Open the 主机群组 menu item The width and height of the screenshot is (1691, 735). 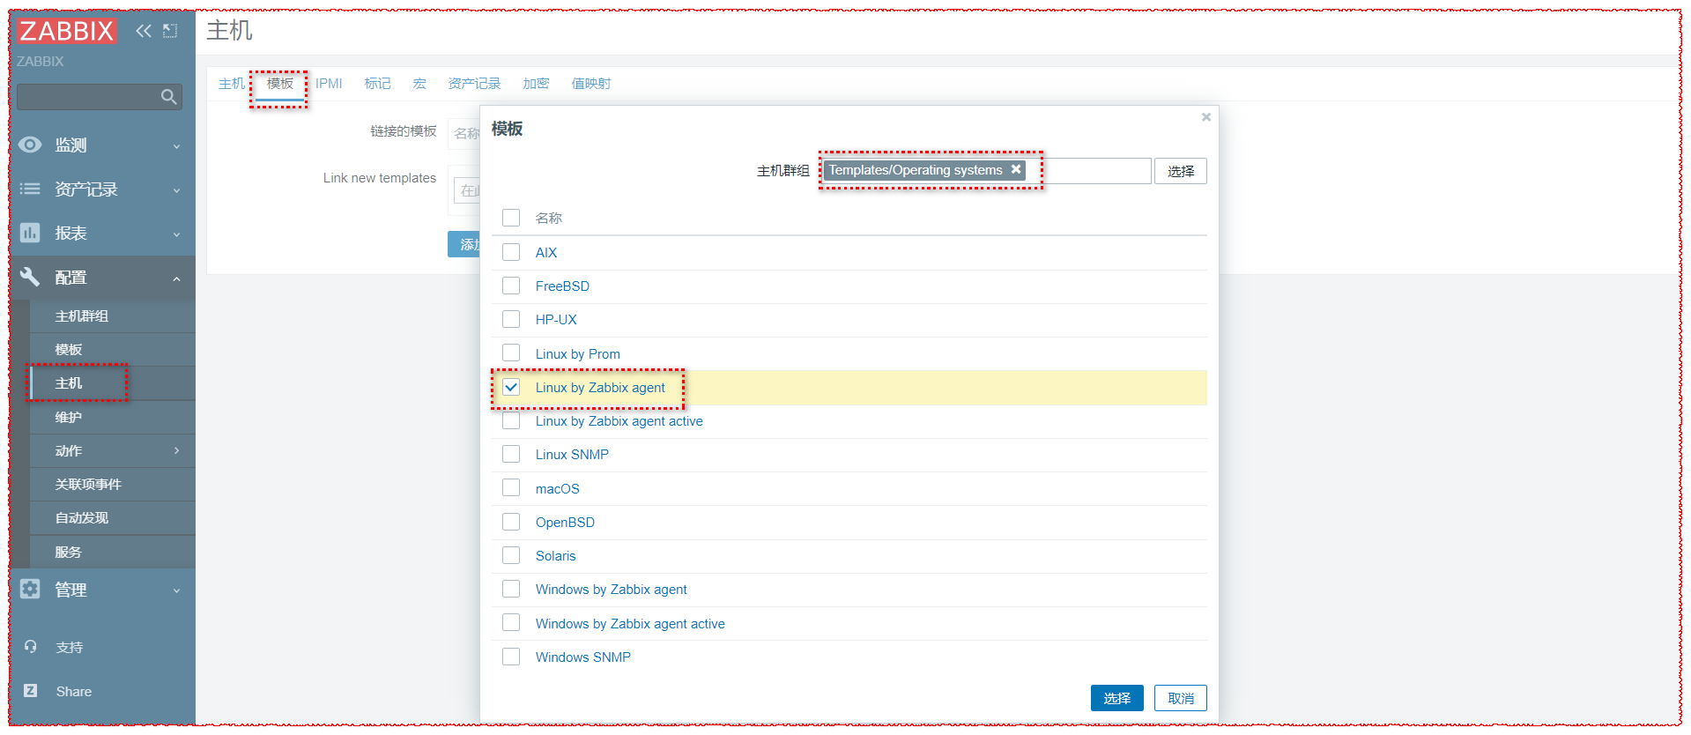pos(113,316)
